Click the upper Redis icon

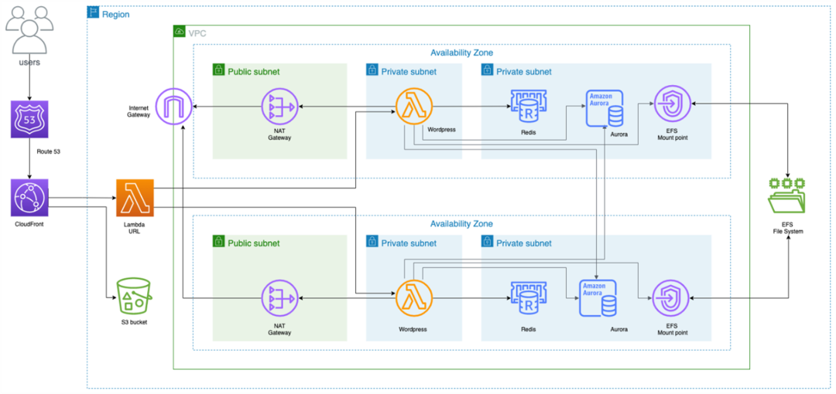529,108
